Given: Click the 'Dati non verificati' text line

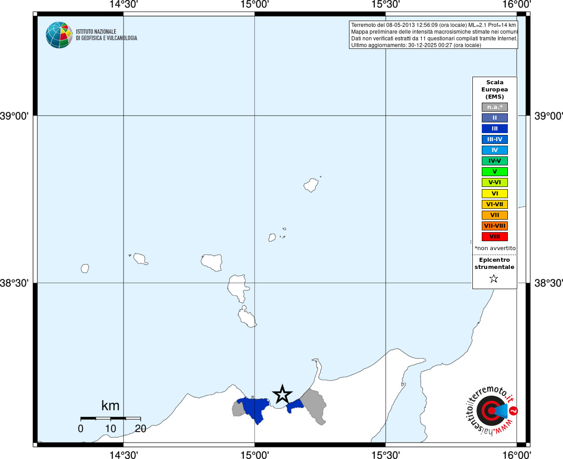Looking at the screenshot, I should pos(434,39).
